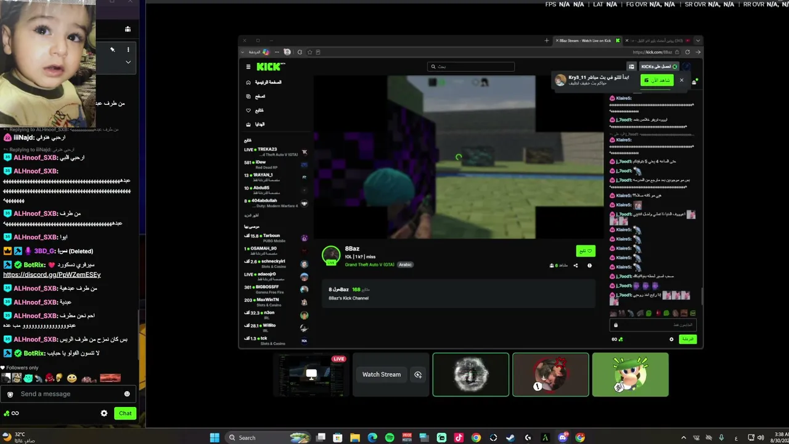
Task: Open a new browser tab with plus icon
Action: click(x=547, y=41)
